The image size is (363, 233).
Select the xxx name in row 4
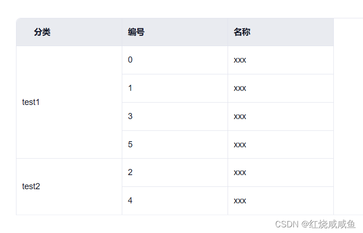pos(240,201)
